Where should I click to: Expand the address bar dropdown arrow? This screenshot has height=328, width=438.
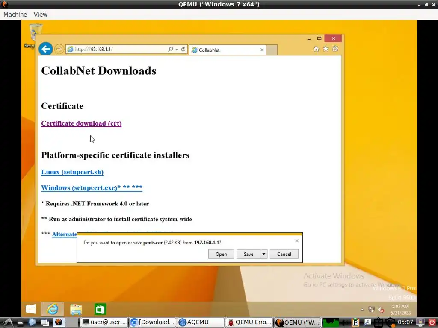177,50
